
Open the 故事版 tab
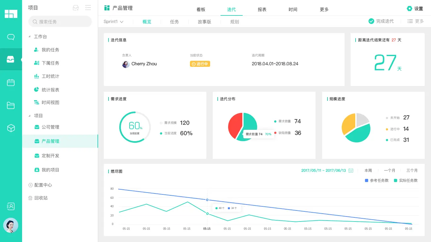click(204, 21)
